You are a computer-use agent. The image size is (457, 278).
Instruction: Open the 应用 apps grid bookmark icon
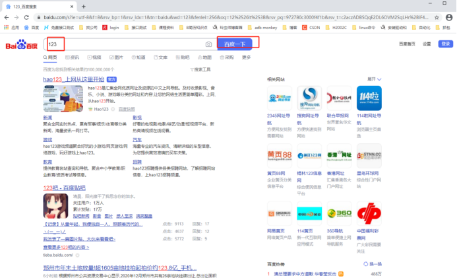point(7,28)
